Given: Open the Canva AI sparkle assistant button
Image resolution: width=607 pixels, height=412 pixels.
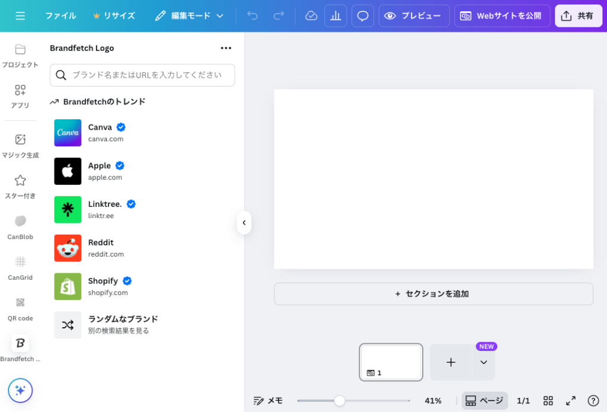Looking at the screenshot, I should pyautogui.click(x=20, y=391).
